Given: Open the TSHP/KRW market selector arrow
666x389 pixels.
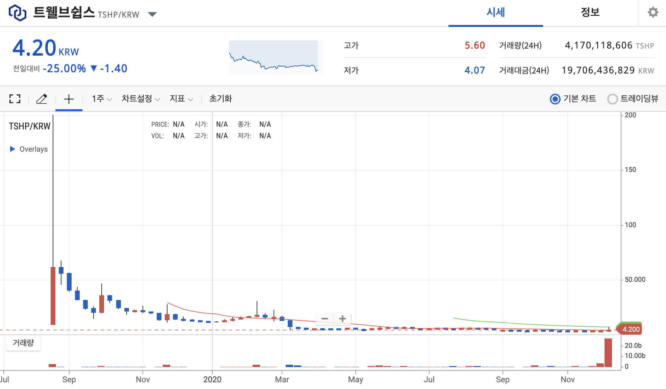Looking at the screenshot, I should click(x=152, y=14).
